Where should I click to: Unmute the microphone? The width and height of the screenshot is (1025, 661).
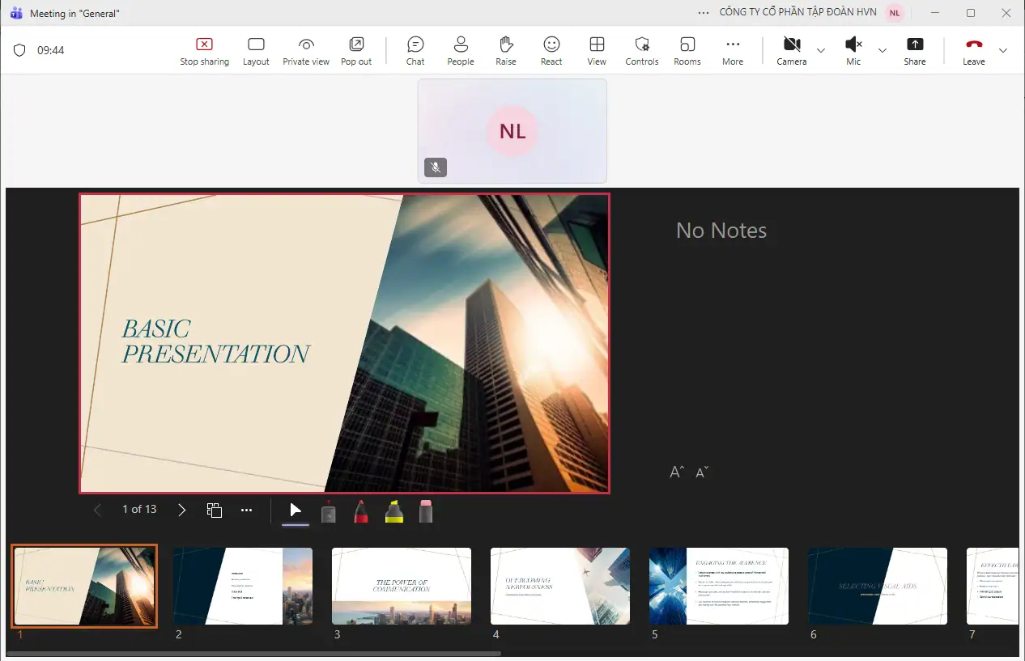click(853, 51)
